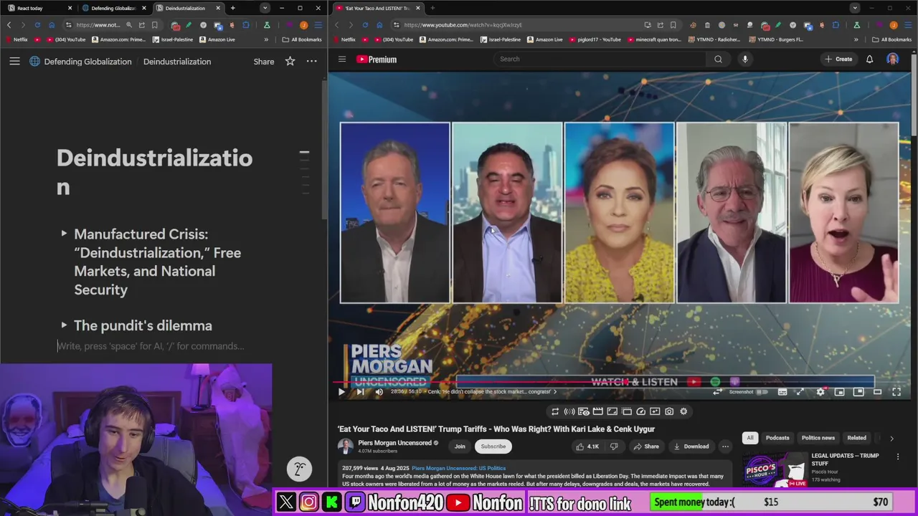Run YouTube search with magnifier button

(x=718, y=59)
